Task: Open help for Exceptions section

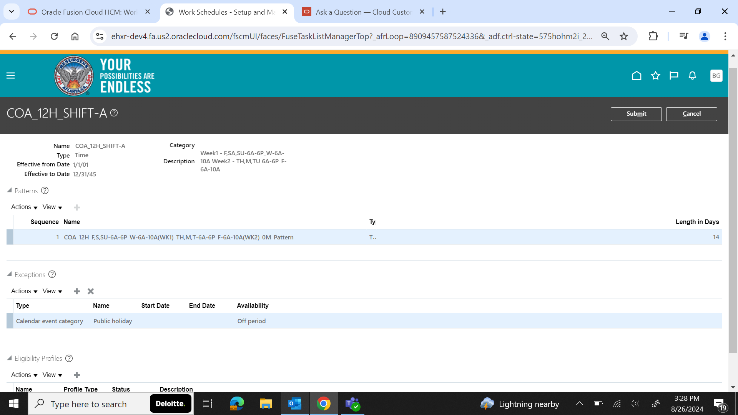Action: 52,274
